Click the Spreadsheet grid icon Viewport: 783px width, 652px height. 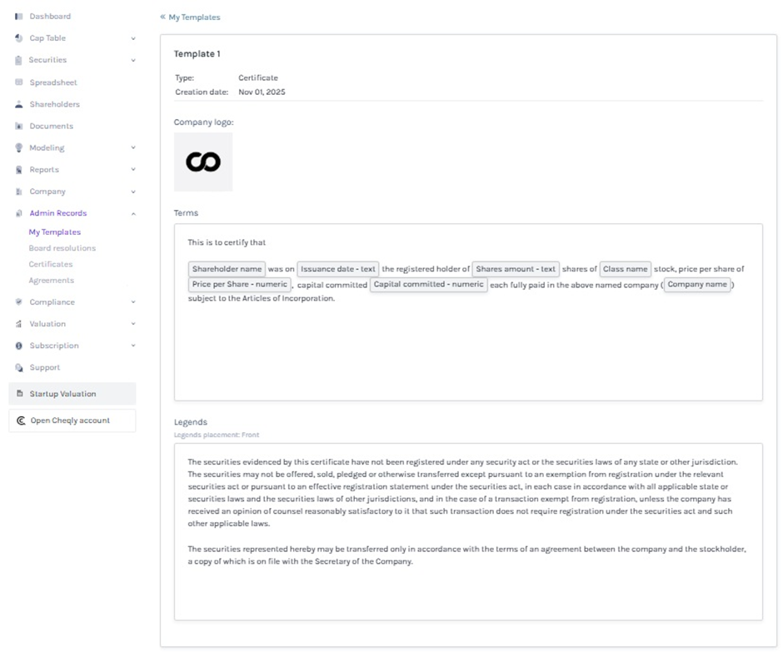[x=18, y=83]
